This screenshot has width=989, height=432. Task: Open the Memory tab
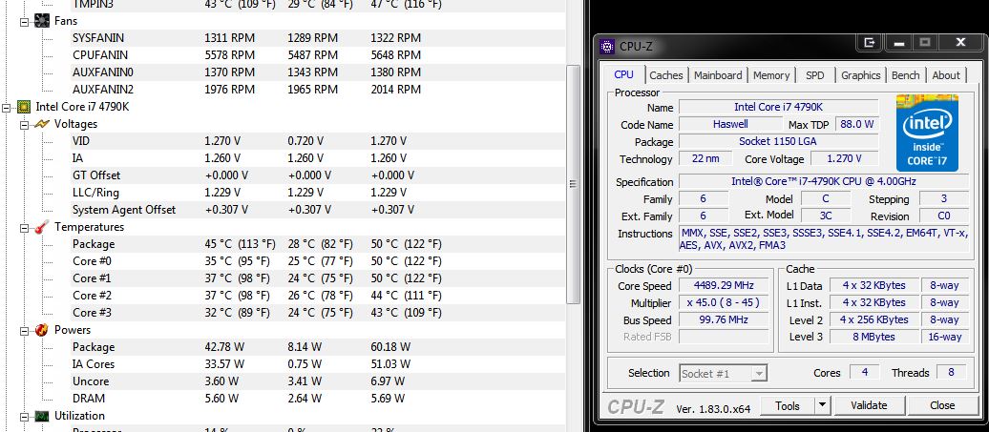[771, 75]
